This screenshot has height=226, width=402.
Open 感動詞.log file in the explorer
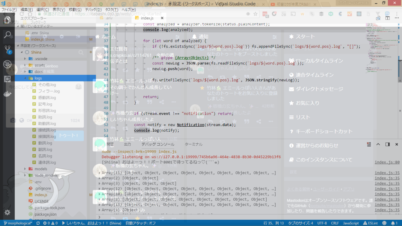click(47, 98)
